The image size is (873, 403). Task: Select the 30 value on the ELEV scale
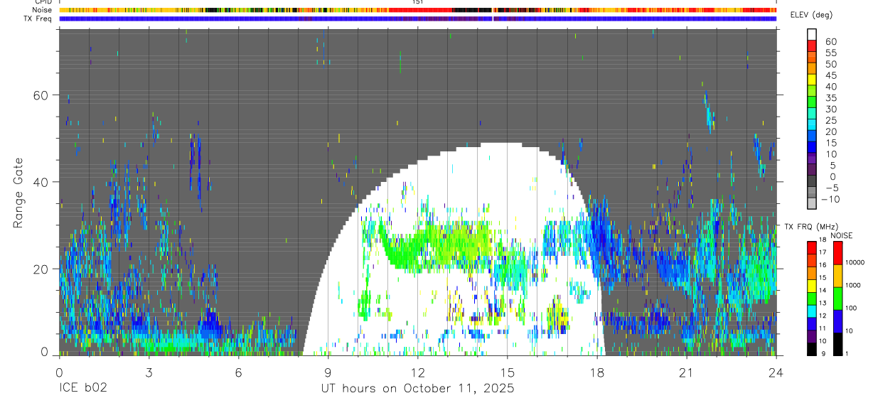pos(830,109)
